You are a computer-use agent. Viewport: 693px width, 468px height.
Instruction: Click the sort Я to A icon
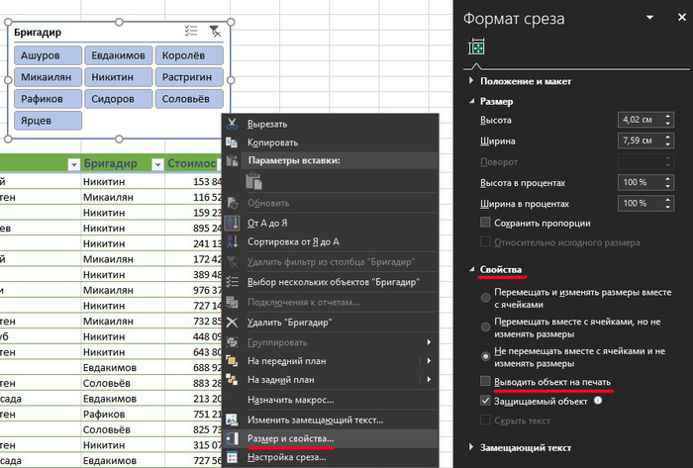[x=232, y=241]
